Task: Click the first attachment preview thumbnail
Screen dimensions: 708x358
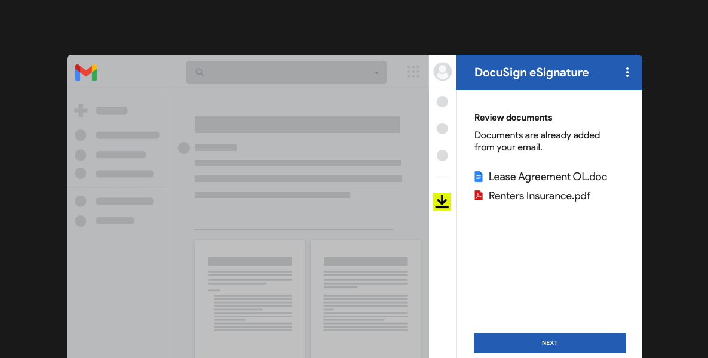Action: (x=249, y=298)
